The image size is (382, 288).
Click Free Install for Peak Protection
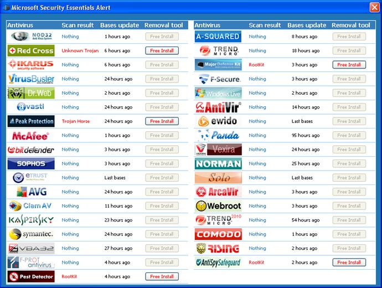[162, 121]
